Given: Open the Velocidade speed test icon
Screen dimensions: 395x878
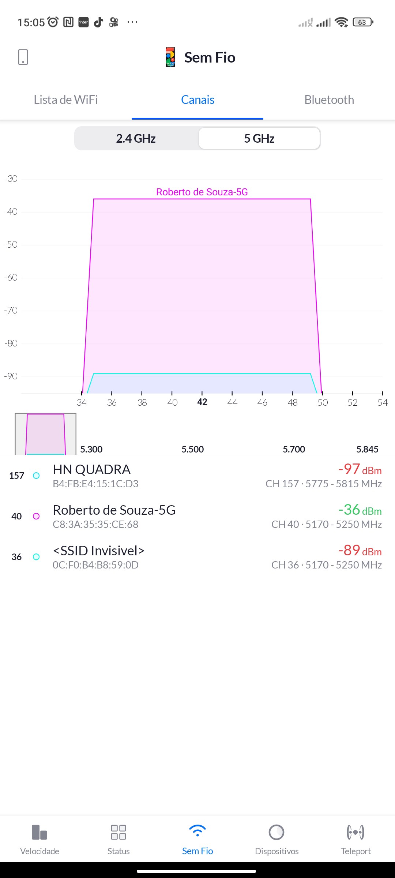Looking at the screenshot, I should tap(39, 832).
